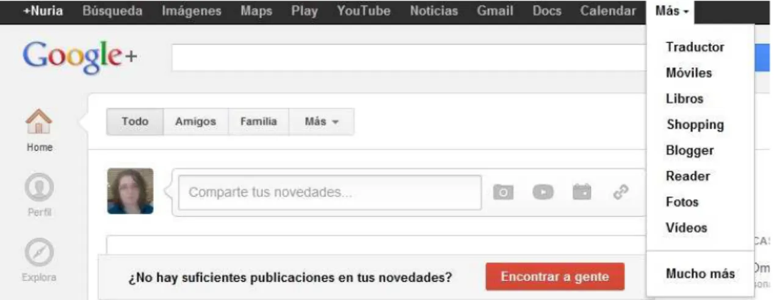The image size is (774, 300).
Task: Open the +Nuria profile link
Action: point(43,11)
